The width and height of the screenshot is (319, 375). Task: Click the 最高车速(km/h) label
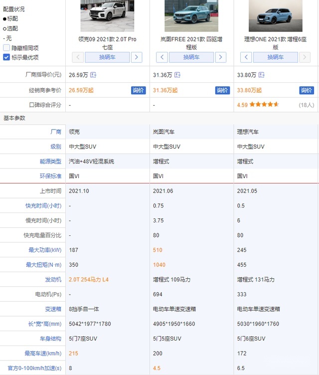tap(43, 353)
